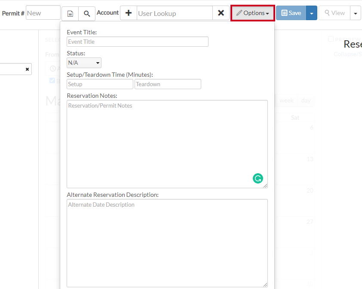Open the Options dropdown menu
Image resolution: width=362 pixels, height=289 pixels.
click(252, 13)
